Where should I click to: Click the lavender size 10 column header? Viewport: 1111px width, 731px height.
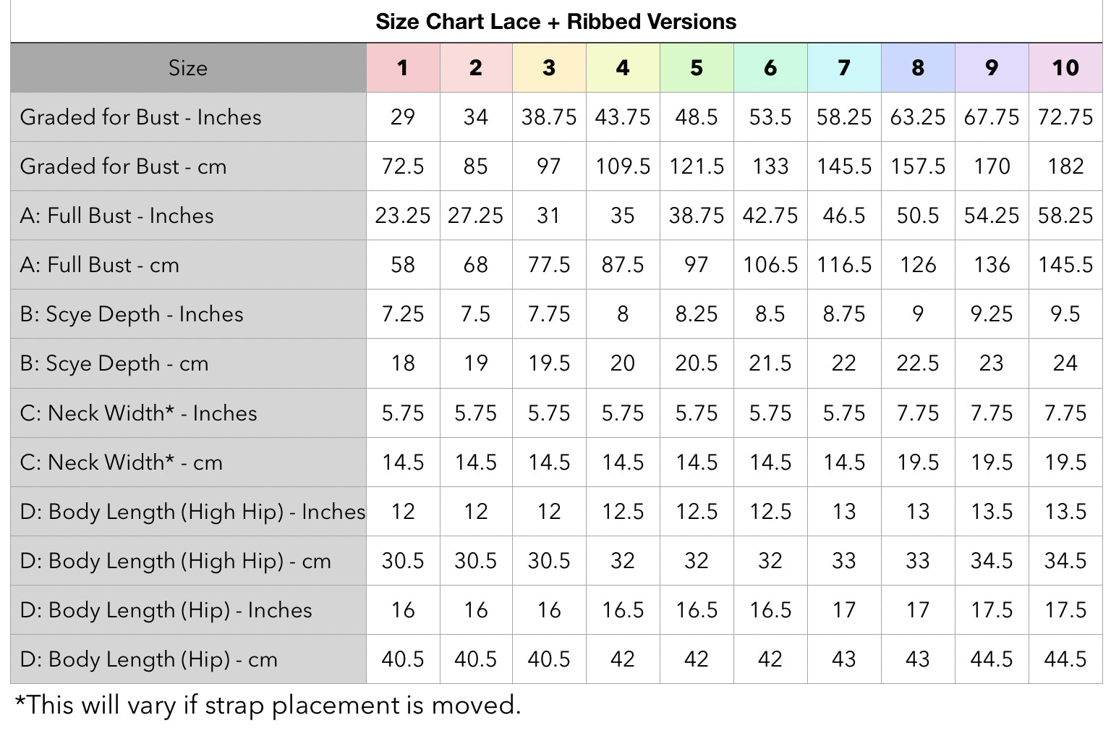click(x=1065, y=68)
